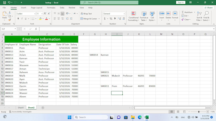Click the Share button
Image resolution: width=216 pixels, height=121 pixels.
[209, 8]
